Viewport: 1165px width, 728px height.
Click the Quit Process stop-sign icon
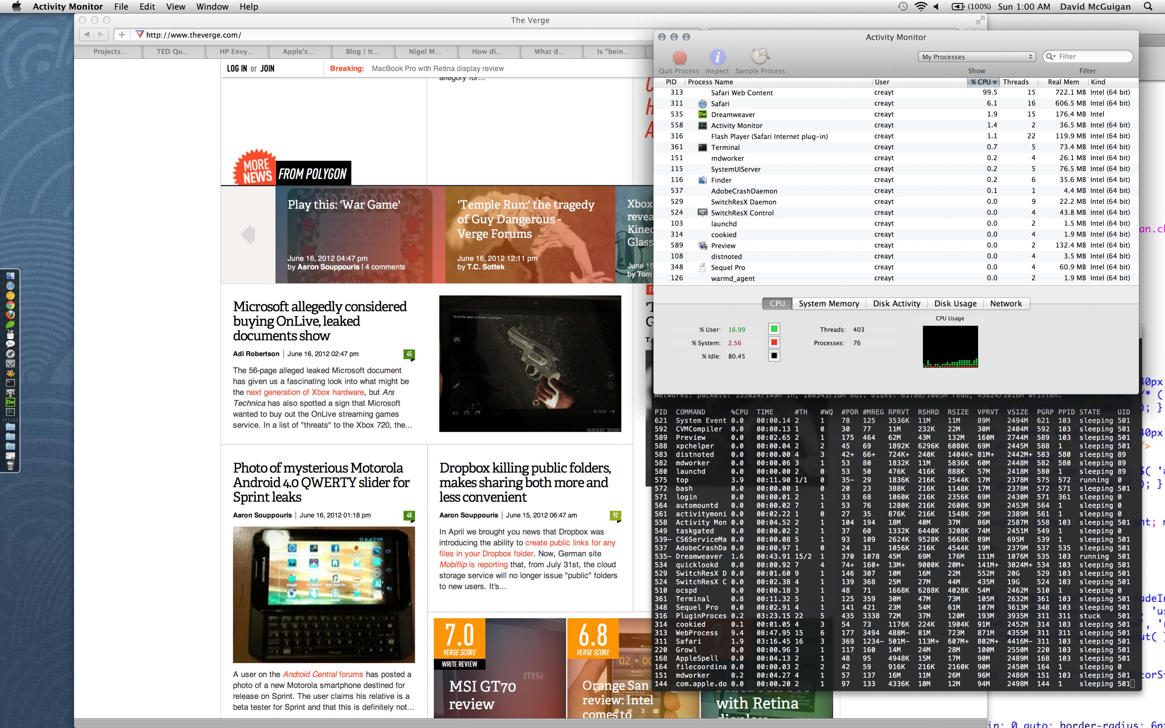pos(679,57)
